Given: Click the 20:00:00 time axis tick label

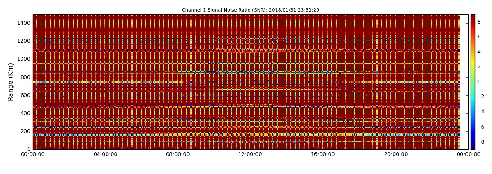Looking at the screenshot, I should [x=396, y=154].
